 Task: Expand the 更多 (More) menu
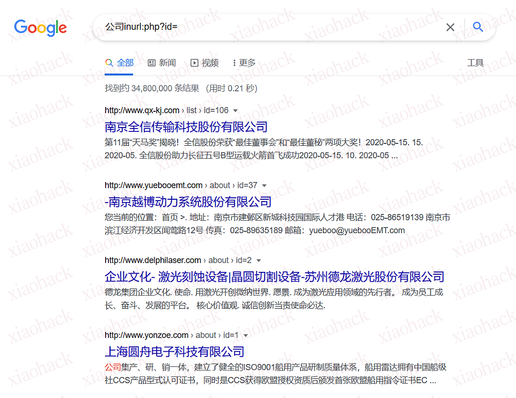click(x=244, y=63)
